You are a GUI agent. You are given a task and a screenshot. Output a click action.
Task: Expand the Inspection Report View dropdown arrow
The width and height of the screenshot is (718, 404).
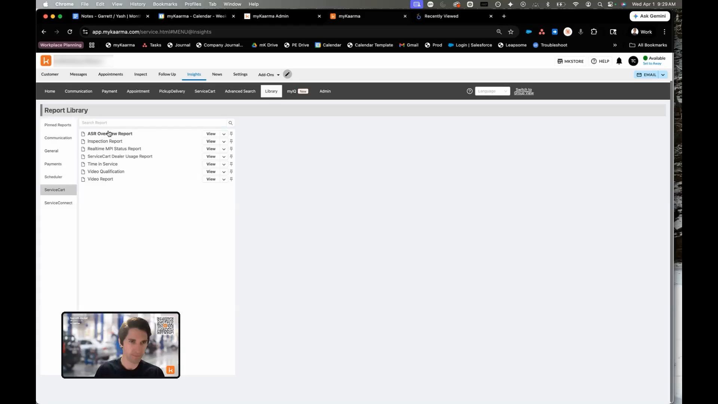coord(224,141)
